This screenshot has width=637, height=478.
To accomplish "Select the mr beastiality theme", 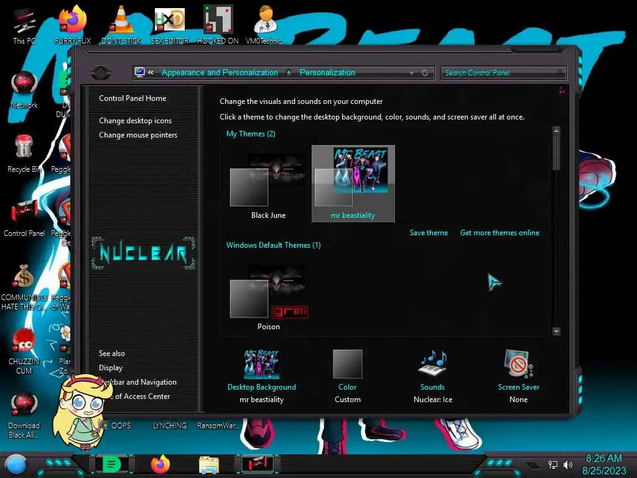I will tap(353, 184).
